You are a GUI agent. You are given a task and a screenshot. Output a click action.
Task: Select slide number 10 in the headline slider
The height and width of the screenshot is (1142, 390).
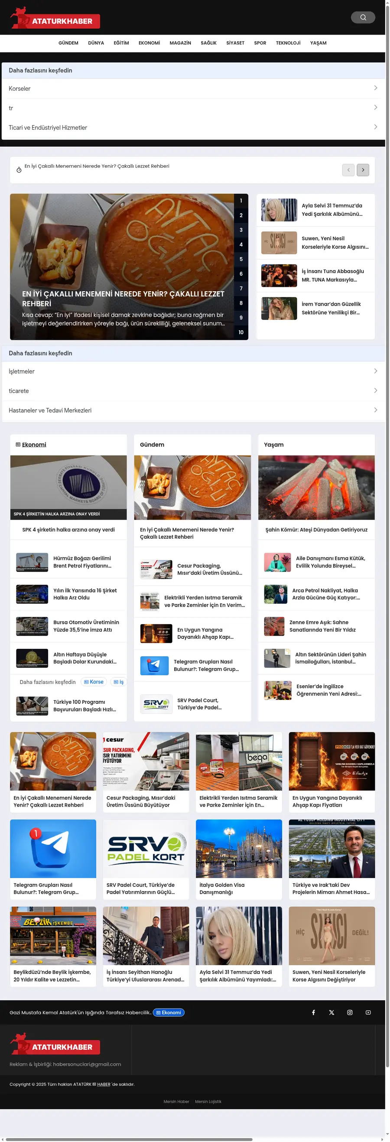(x=241, y=332)
